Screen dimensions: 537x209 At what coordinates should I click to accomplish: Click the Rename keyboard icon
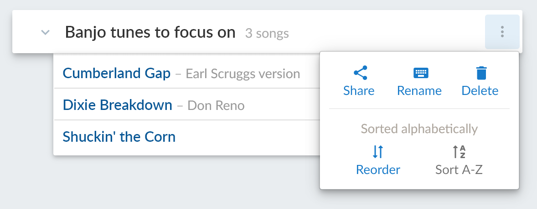click(420, 73)
